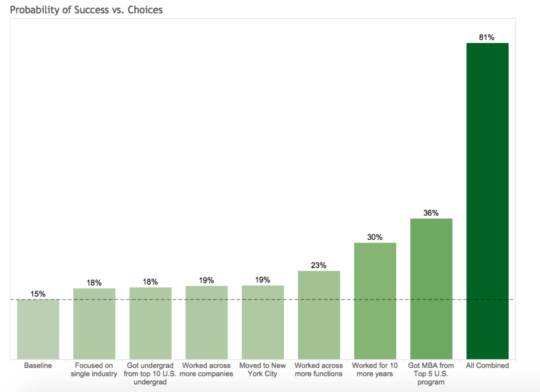Select the 36% value label

(x=431, y=213)
